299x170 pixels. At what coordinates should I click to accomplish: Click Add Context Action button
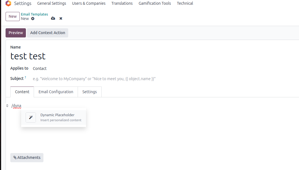[48, 33]
